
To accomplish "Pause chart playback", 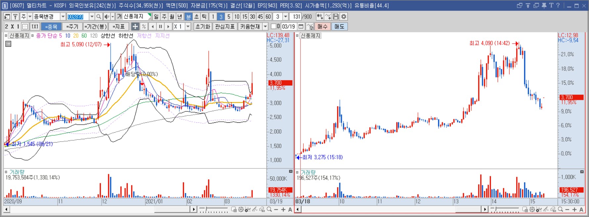I will pos(160,26).
